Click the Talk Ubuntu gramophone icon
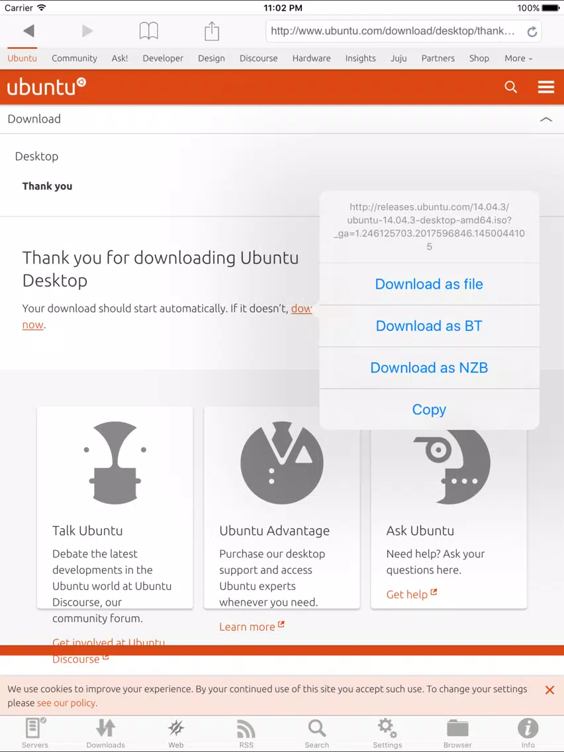The width and height of the screenshot is (564, 752). click(115, 462)
